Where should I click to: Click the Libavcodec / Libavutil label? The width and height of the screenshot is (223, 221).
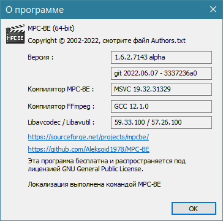tap(61, 122)
